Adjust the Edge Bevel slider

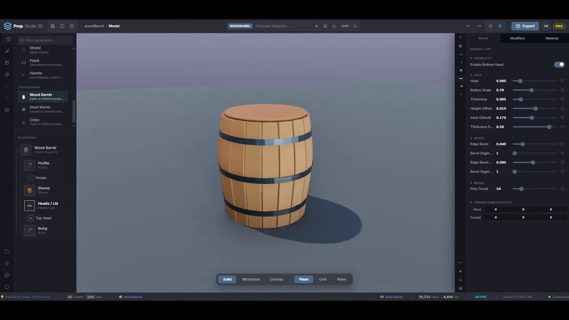tap(535, 144)
